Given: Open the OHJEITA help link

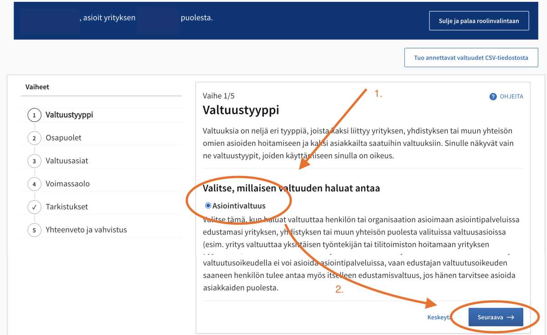Looking at the screenshot, I should tap(506, 97).
